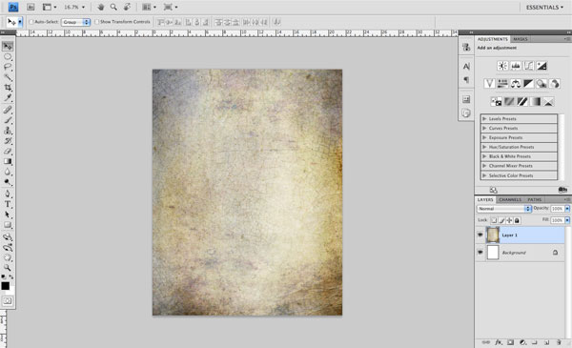Viewport: 572px width, 348px height.
Task: Hide the Background layer with its eye icon
Action: point(480,252)
